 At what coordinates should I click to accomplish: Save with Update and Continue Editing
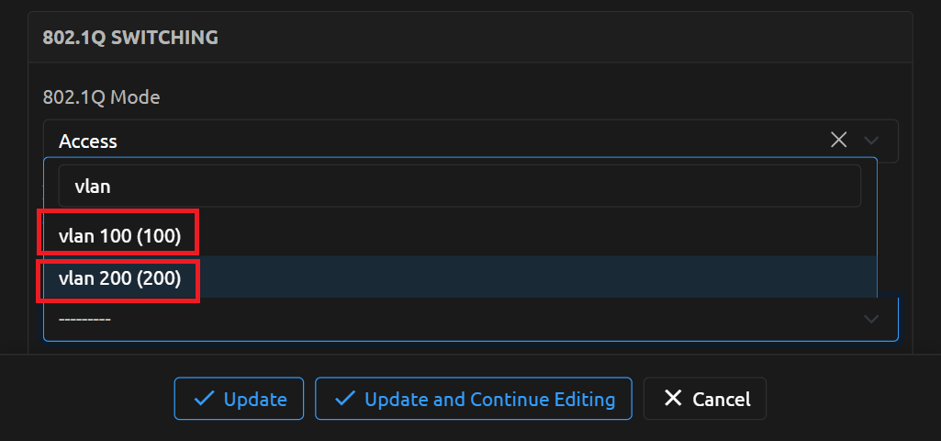click(x=474, y=399)
